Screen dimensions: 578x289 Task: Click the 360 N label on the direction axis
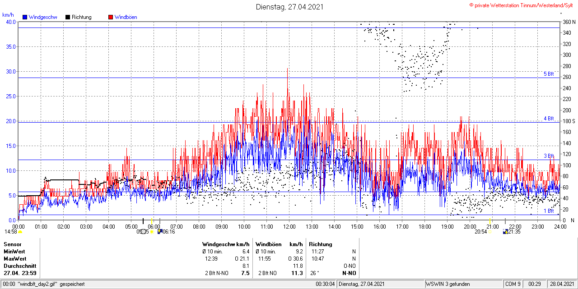click(x=569, y=22)
